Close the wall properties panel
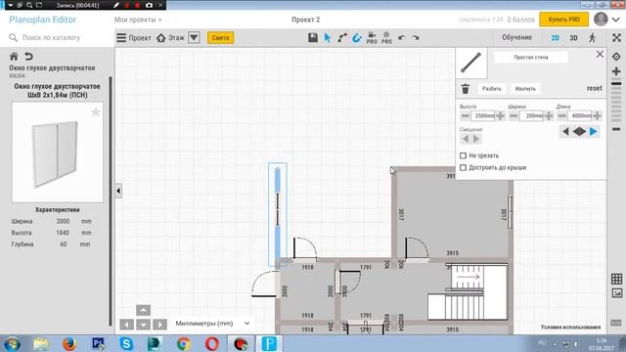Image resolution: width=626 pixels, height=352 pixels. click(600, 55)
